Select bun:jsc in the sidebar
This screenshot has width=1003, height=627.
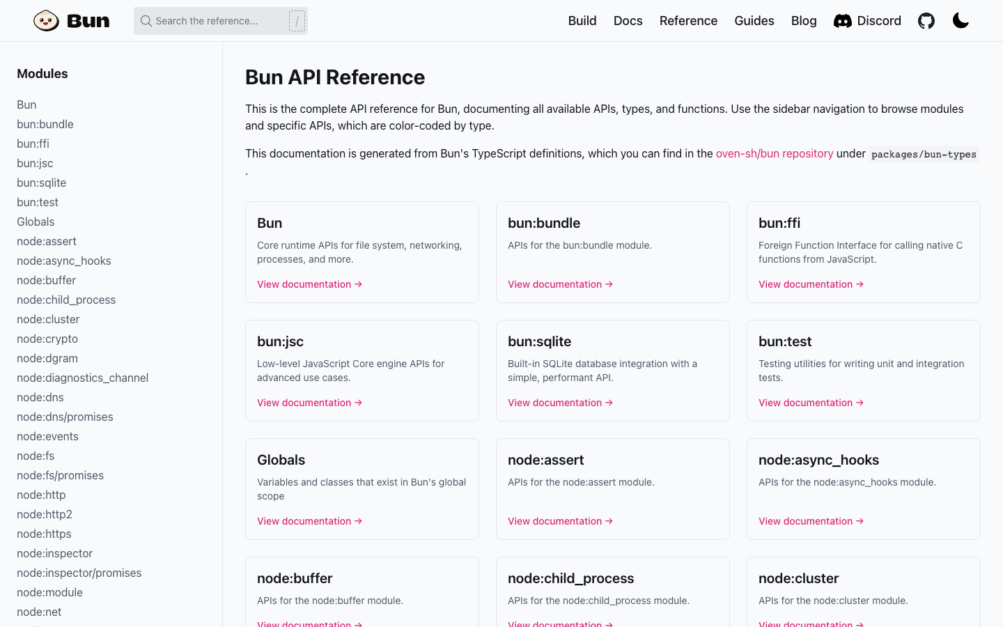35,163
